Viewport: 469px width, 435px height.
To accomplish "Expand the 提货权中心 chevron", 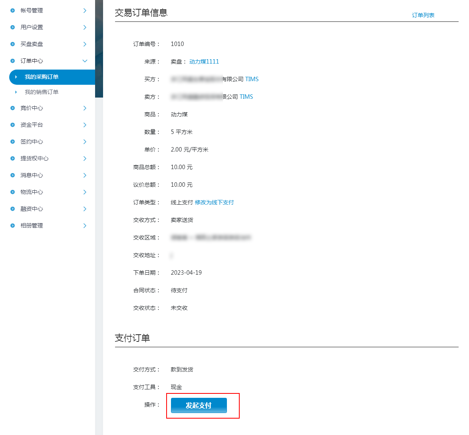I will [x=85, y=158].
